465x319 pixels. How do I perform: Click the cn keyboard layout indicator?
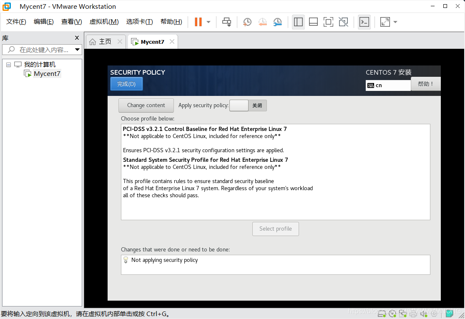coord(388,85)
